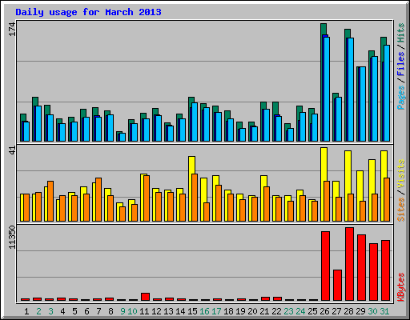Click day label "5" on the x-axis
This screenshot has height=320, width=410.
tap(74, 311)
